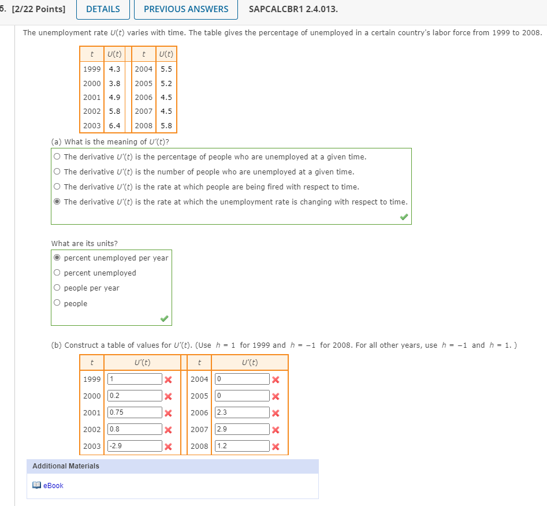This screenshot has width=547, height=506.
Task: Click the red X beside the 2000 answer
Action: pyautogui.click(x=169, y=396)
